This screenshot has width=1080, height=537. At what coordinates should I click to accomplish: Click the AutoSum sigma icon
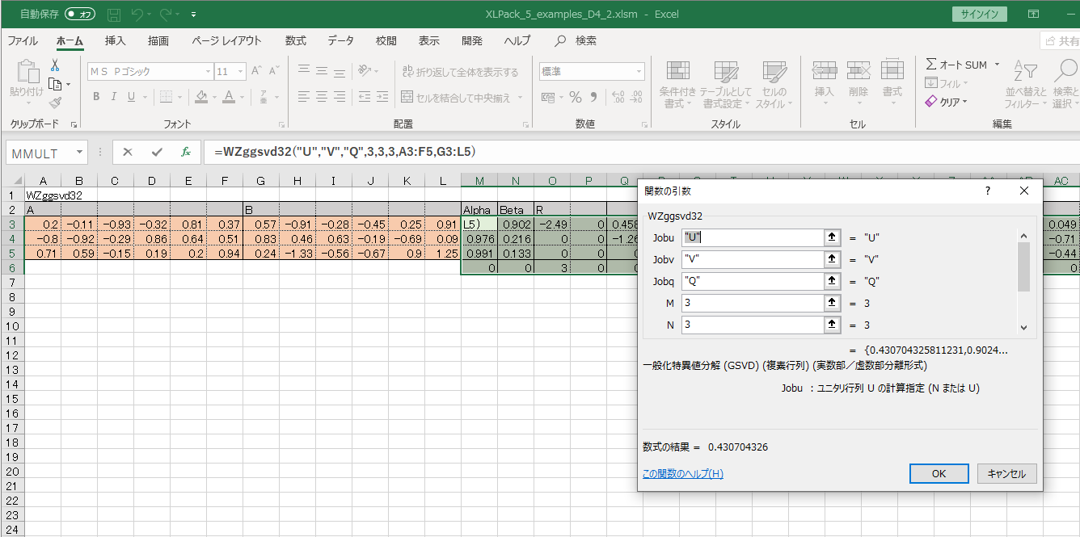coord(931,65)
